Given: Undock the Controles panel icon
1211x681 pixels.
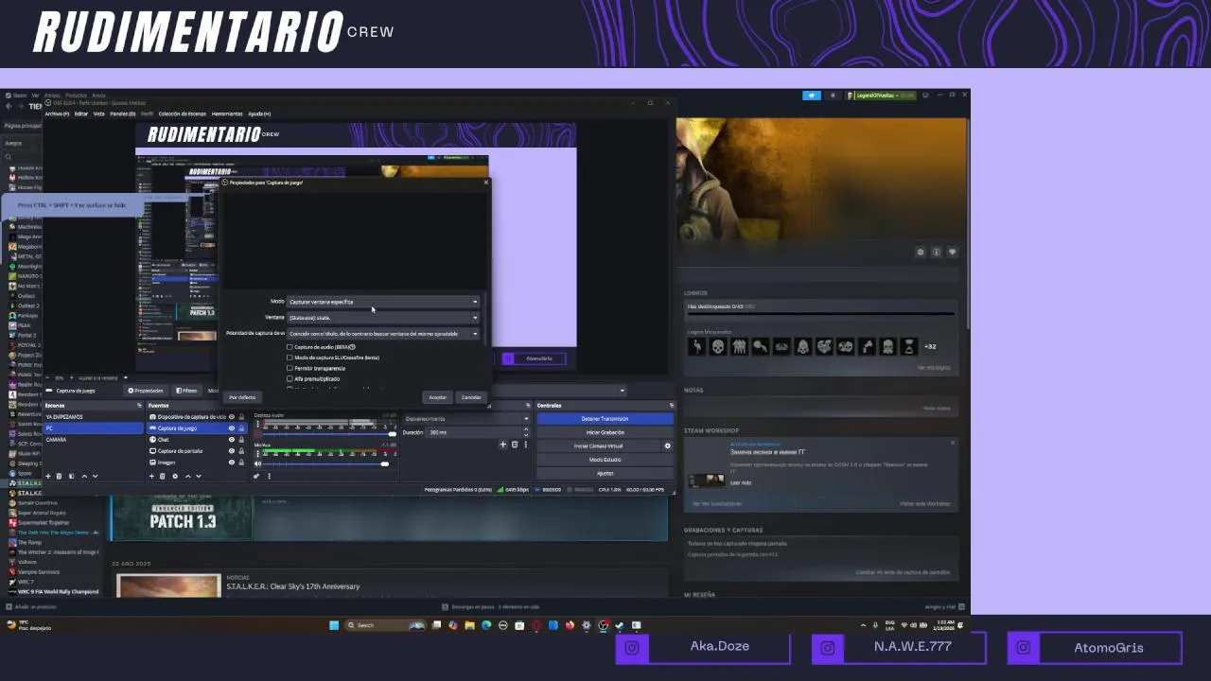Looking at the screenshot, I should tap(672, 405).
